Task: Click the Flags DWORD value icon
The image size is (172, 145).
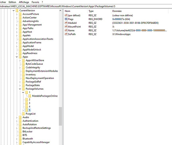Action: (x=66, y=19)
